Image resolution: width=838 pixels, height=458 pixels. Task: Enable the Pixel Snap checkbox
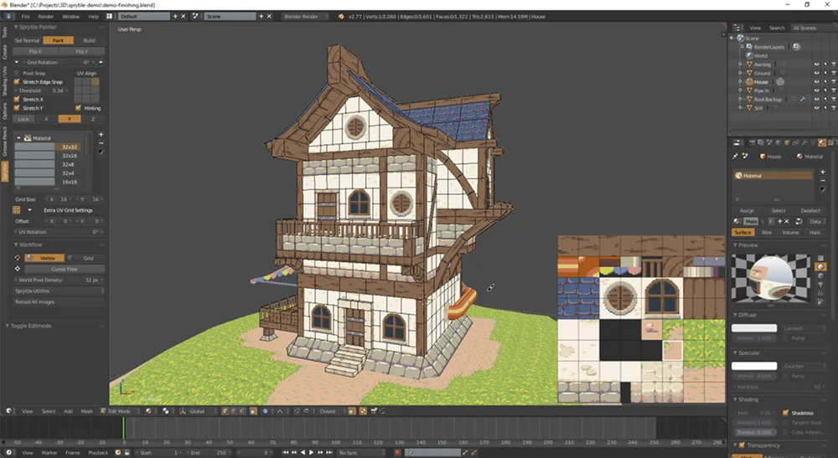pyautogui.click(x=18, y=74)
